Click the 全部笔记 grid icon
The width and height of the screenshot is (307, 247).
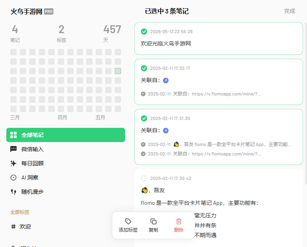click(x=13, y=135)
